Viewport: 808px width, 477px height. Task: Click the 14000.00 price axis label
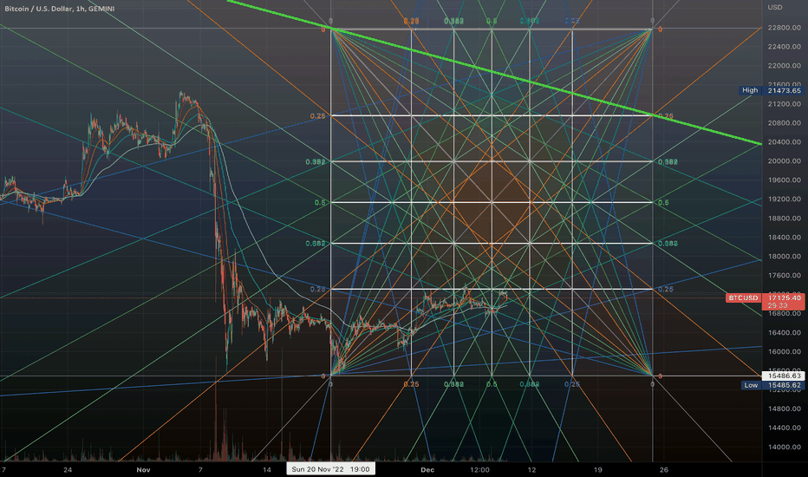785,448
